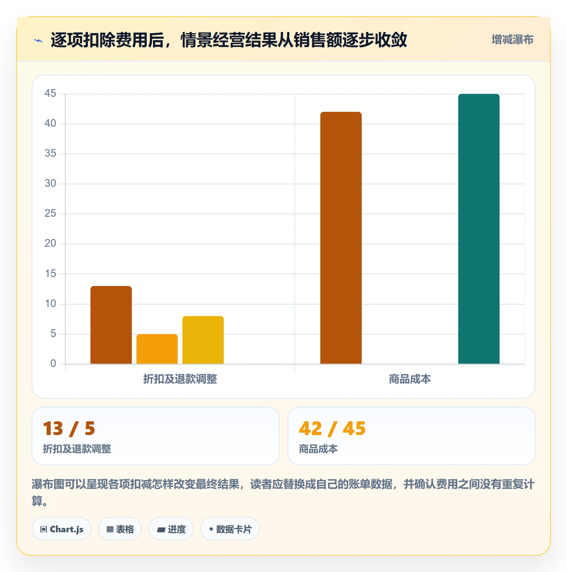Click the y-axis tick label 25
Image resolution: width=567 pixels, height=572 pixels.
coord(50,213)
